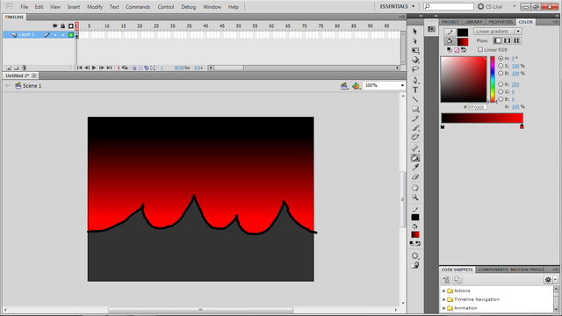Click the Edit Symbols icon
Viewport: 562px width, 316px height.
click(356, 86)
